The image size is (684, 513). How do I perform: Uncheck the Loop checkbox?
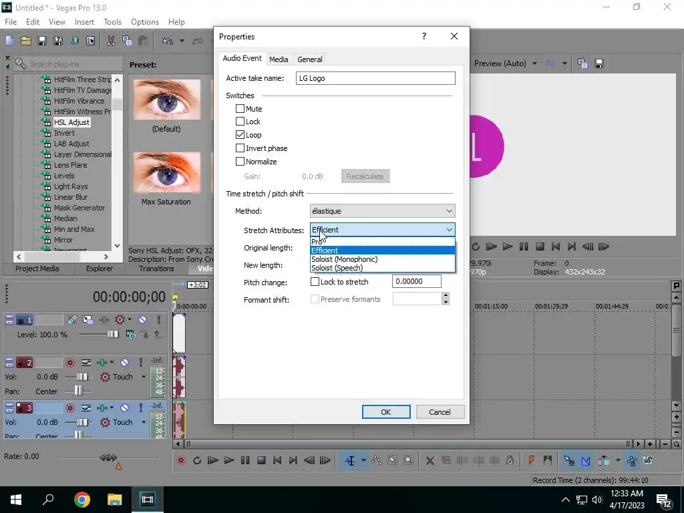coord(240,135)
